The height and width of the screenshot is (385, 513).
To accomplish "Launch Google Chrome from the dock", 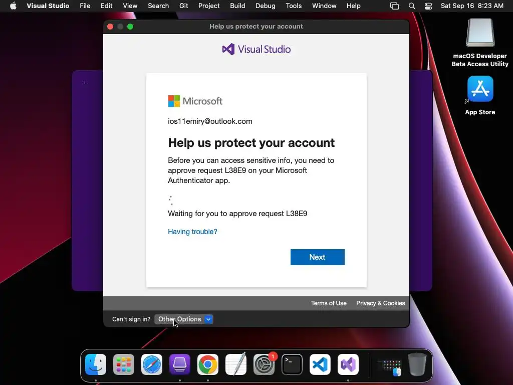I will pyautogui.click(x=208, y=364).
